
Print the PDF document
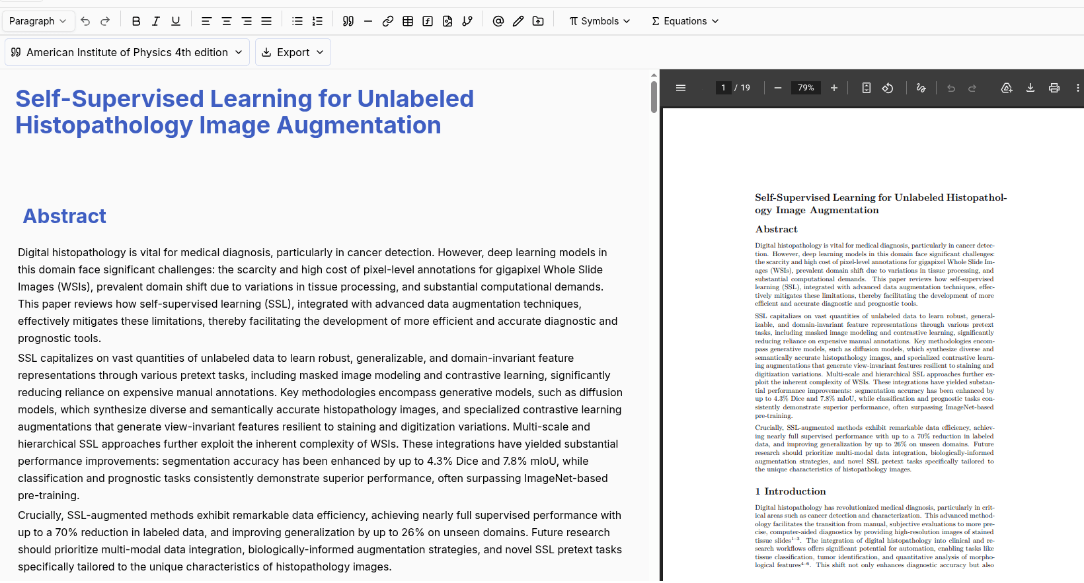coord(1054,88)
